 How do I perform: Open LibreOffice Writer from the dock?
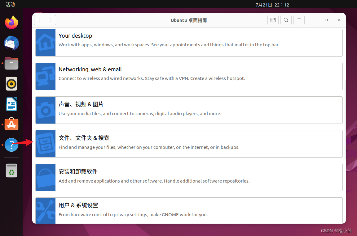11,104
